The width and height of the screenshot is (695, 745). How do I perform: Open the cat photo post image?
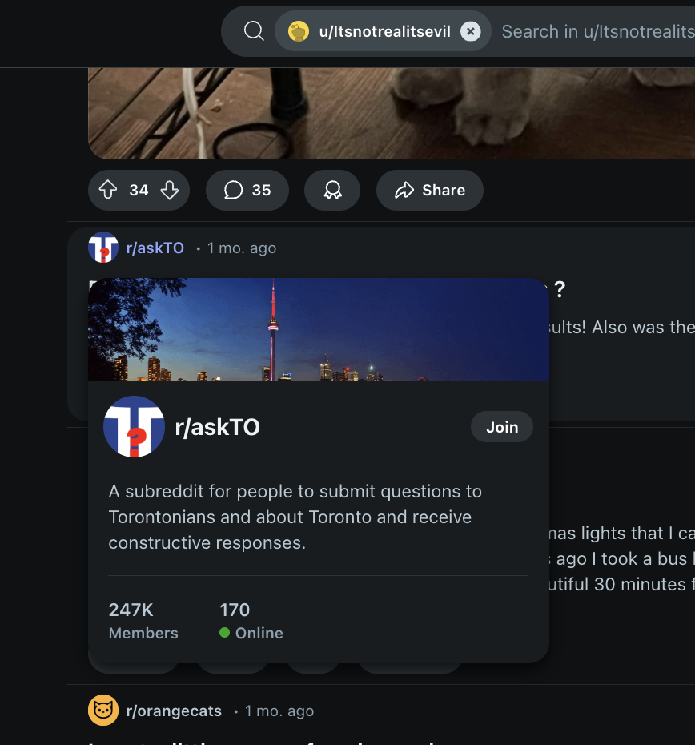(x=391, y=112)
